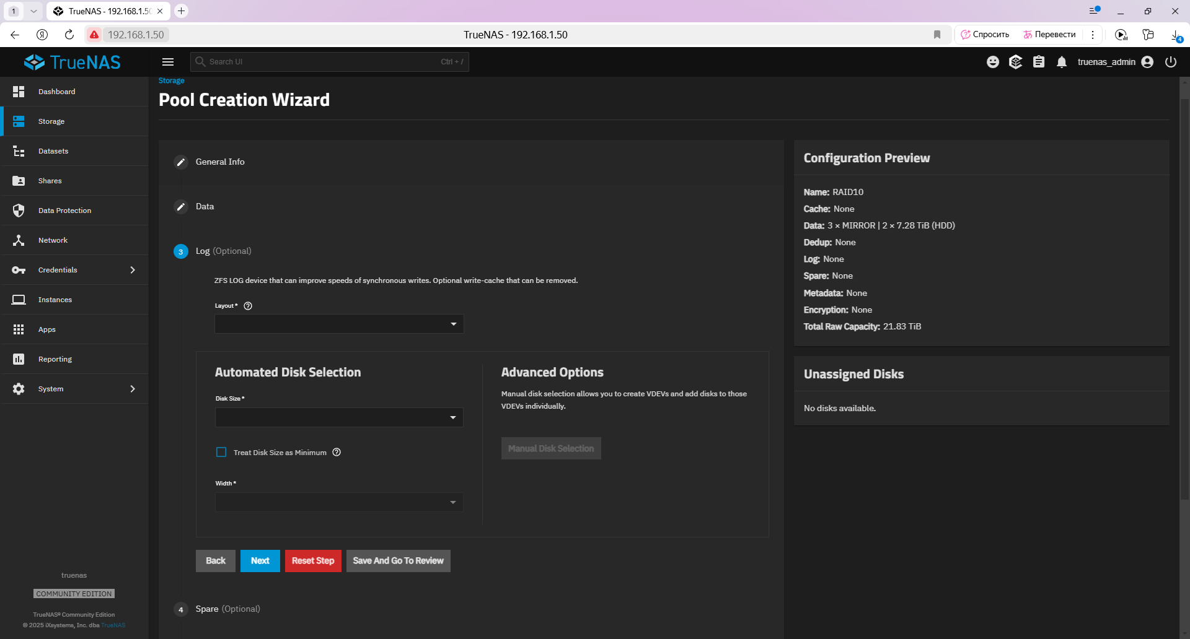This screenshot has width=1190, height=639.
Task: Click the TrueNAS logo
Action: pos(73,62)
